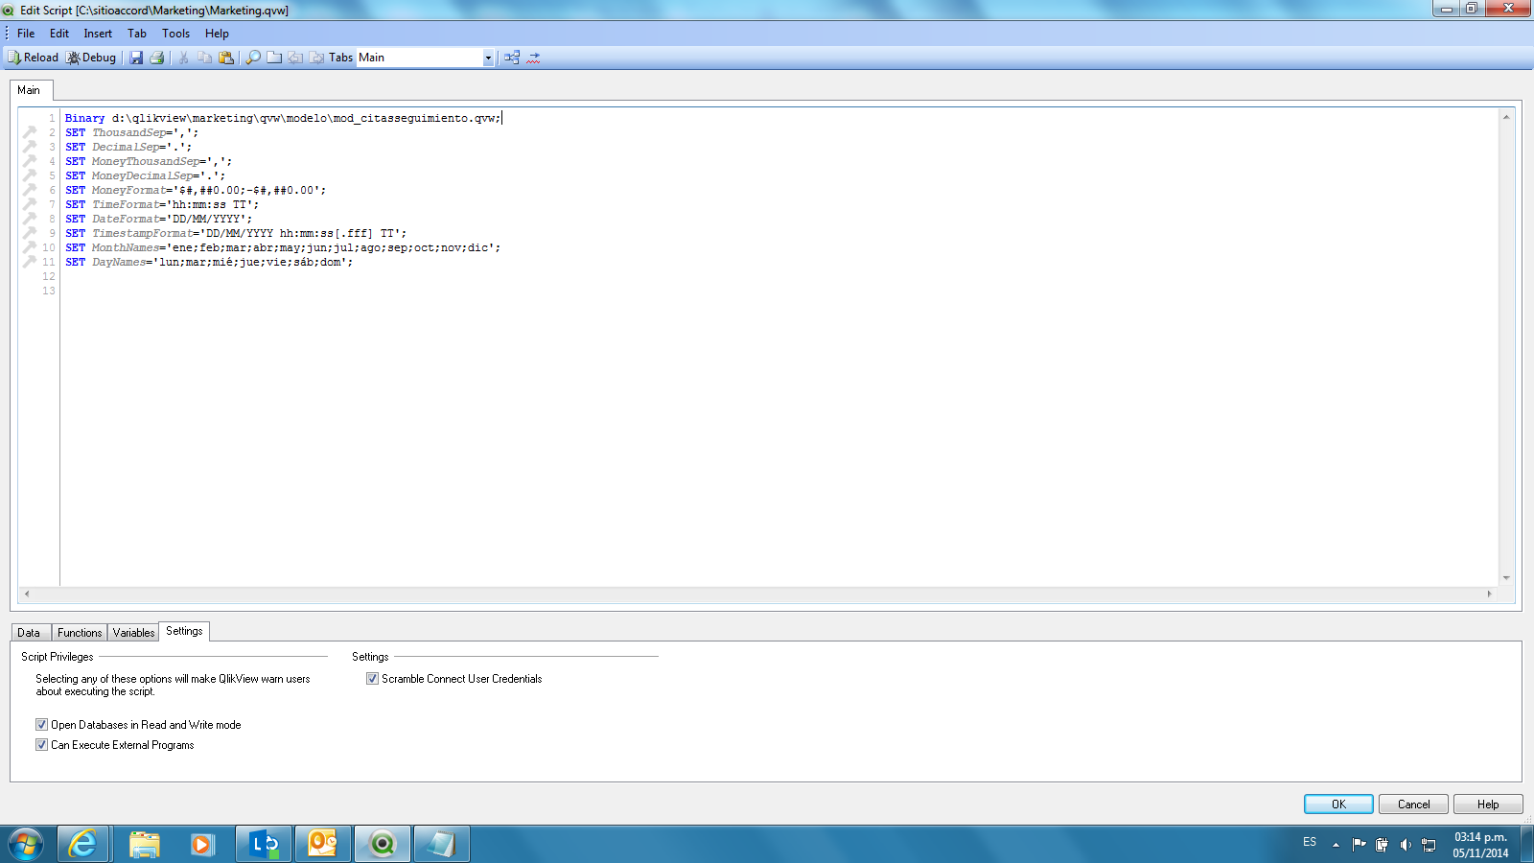Confirm with the OK button
Screen dimensions: 1534x863
click(x=1338, y=805)
